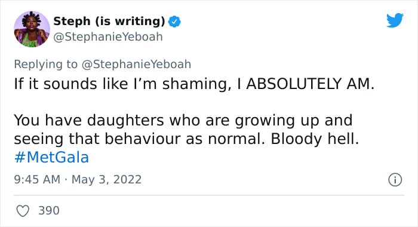Click the 390 likes count
Viewport: 418px width, 227px height.
tap(49, 210)
